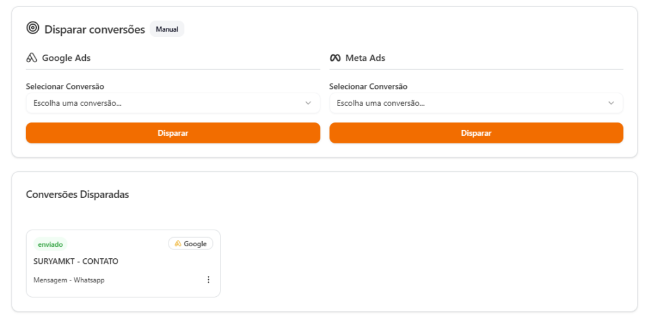Click the Manual badge
The width and height of the screenshot is (651, 321).
click(167, 29)
